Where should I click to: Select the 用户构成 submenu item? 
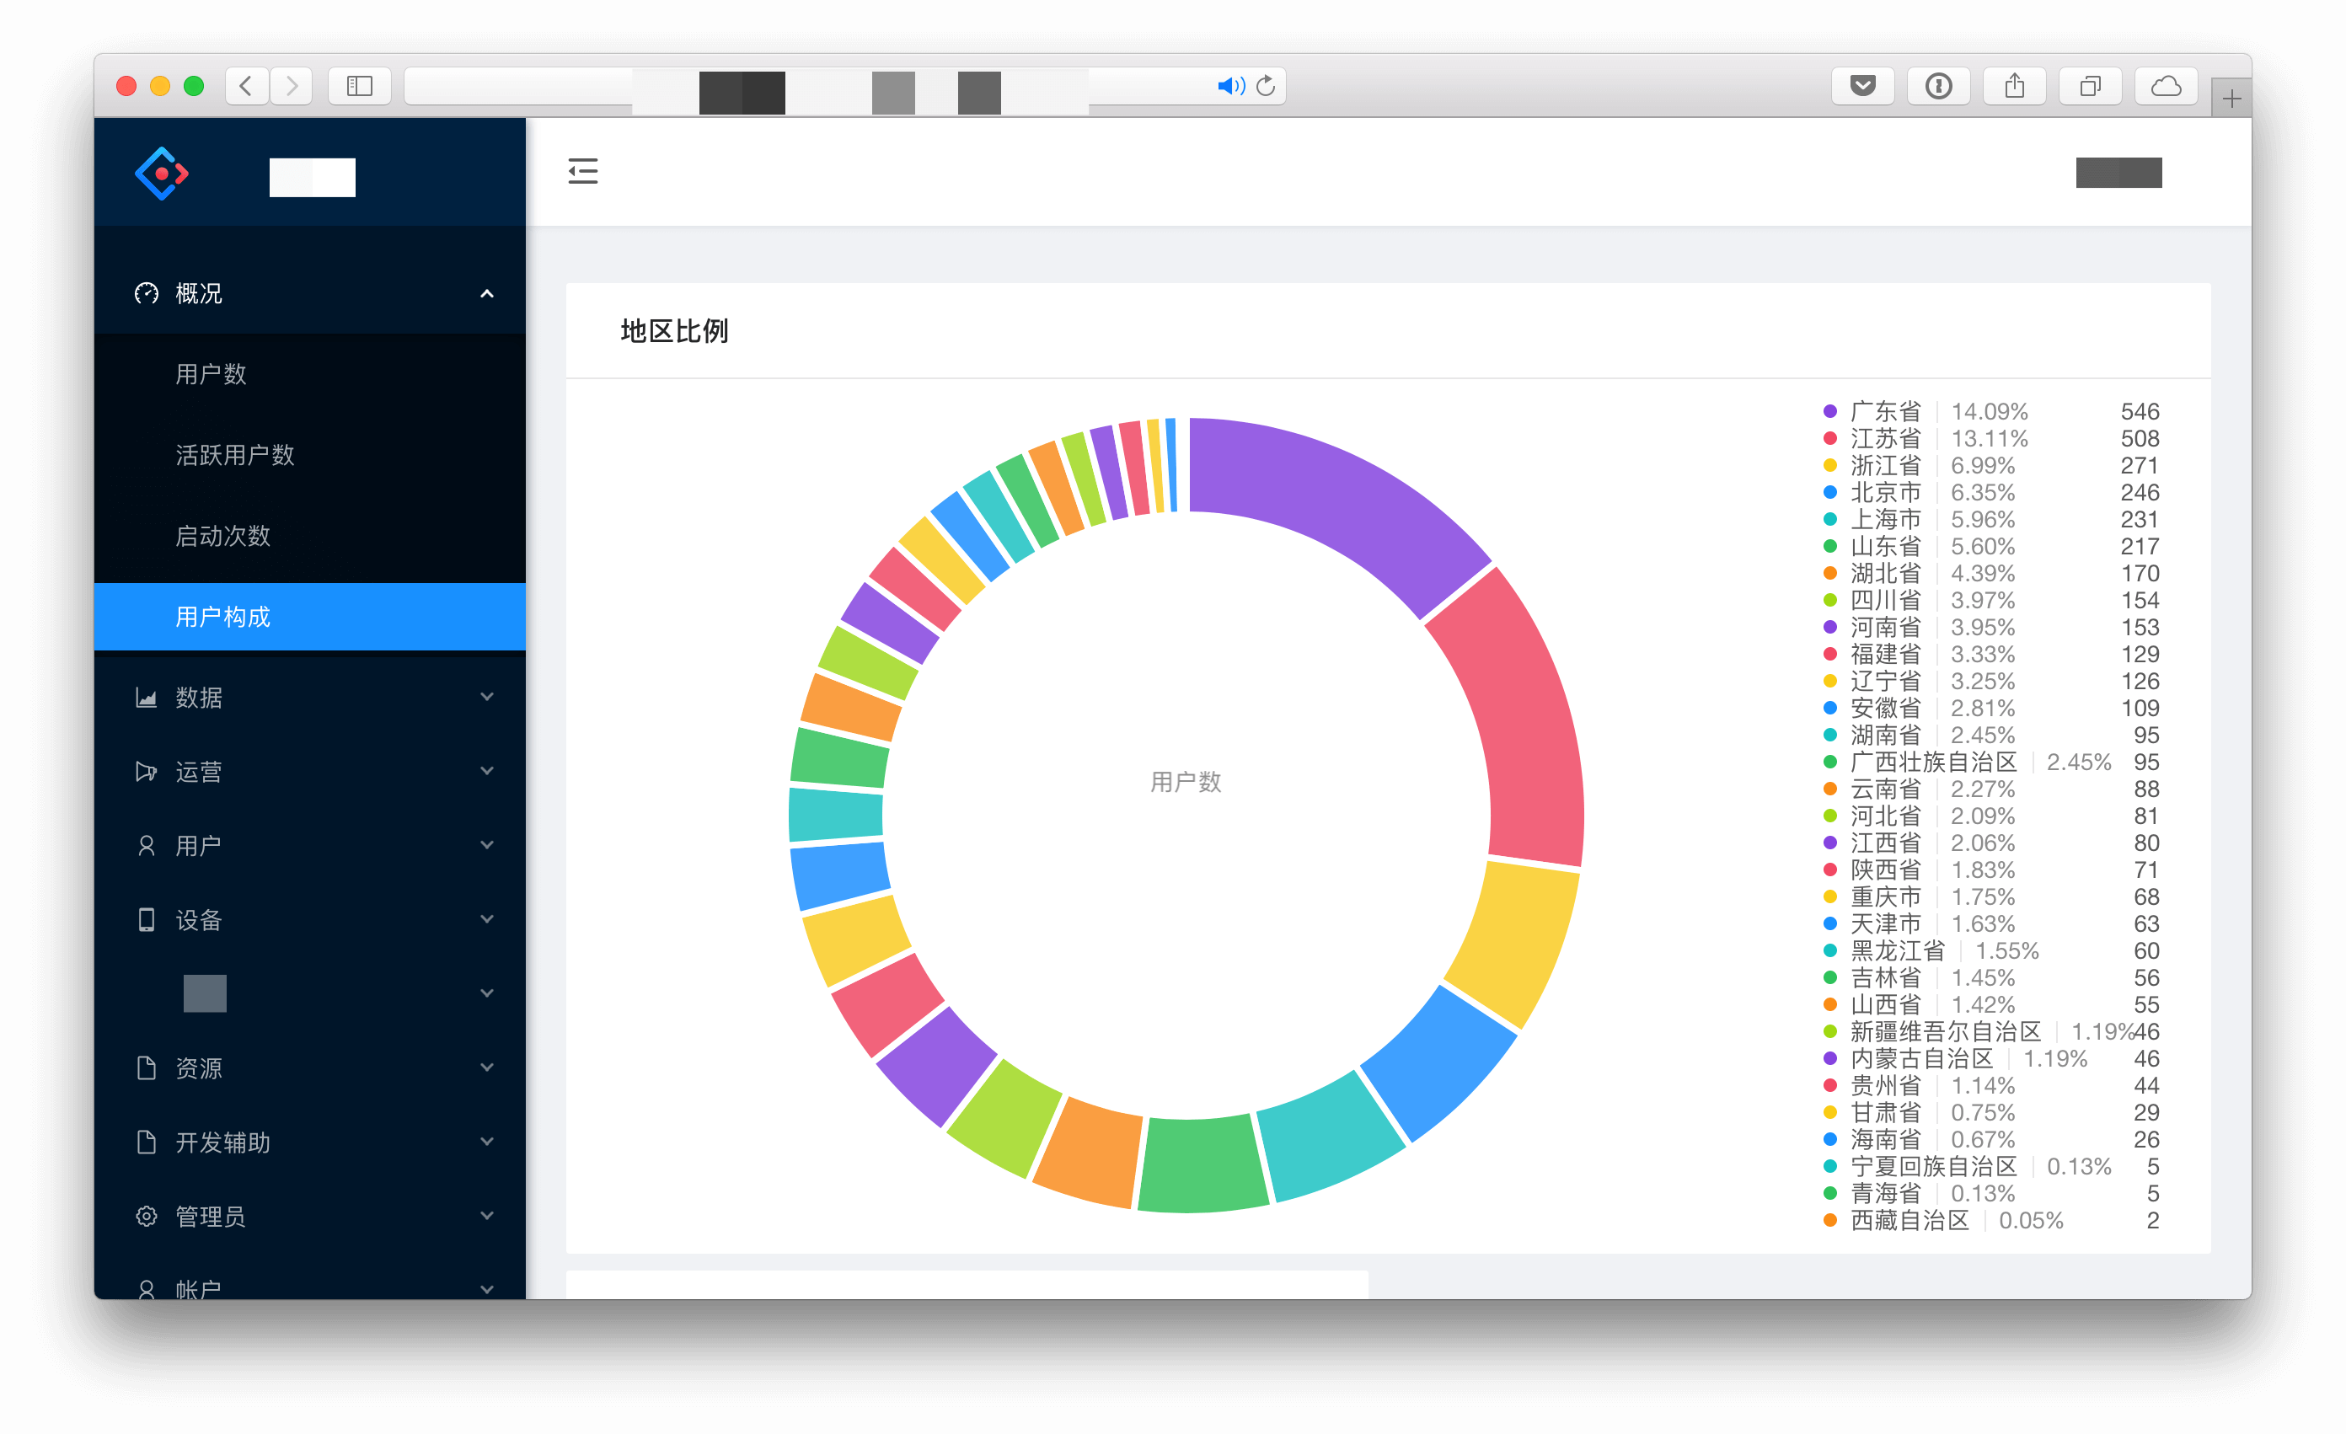pos(309,617)
